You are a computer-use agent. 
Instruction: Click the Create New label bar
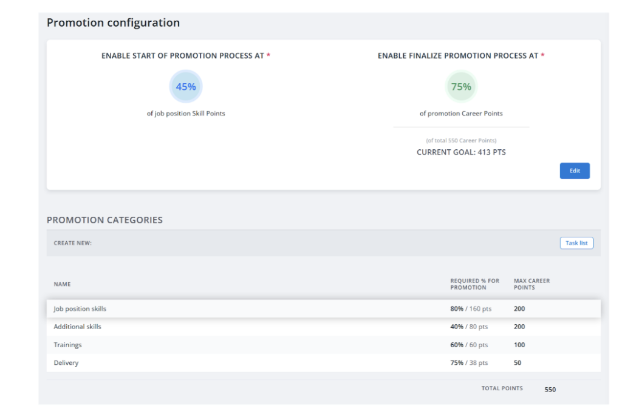tap(73, 243)
